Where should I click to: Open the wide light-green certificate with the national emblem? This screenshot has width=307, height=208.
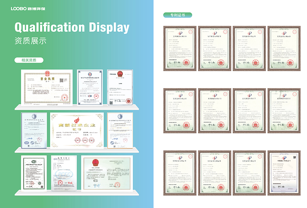[x=107, y=173]
